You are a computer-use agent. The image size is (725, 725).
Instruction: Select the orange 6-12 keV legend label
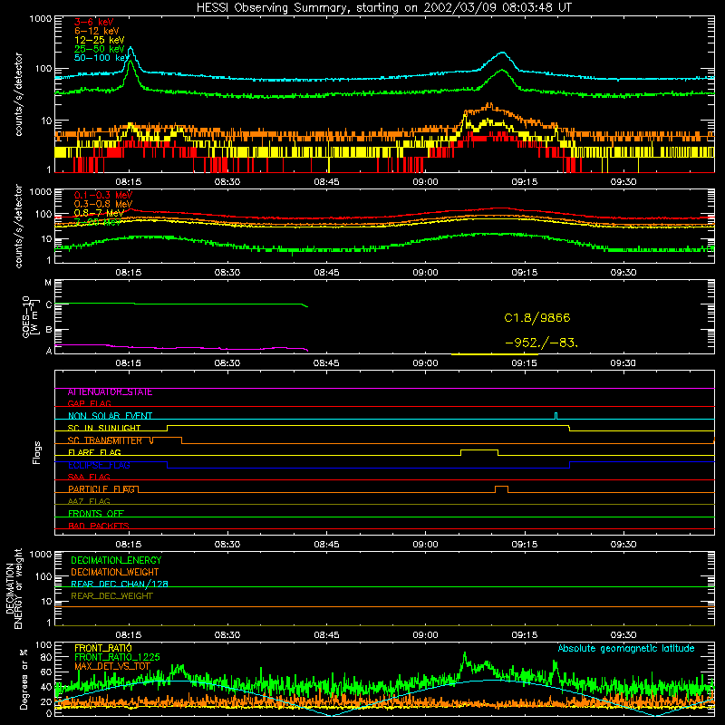pos(97,31)
